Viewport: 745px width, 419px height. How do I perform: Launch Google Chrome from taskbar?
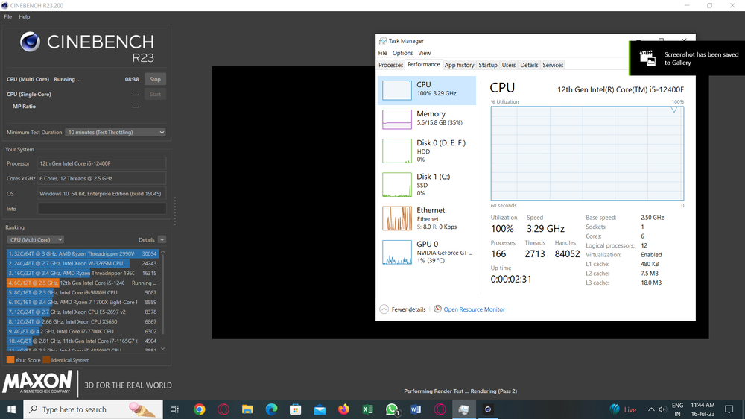tap(199, 409)
